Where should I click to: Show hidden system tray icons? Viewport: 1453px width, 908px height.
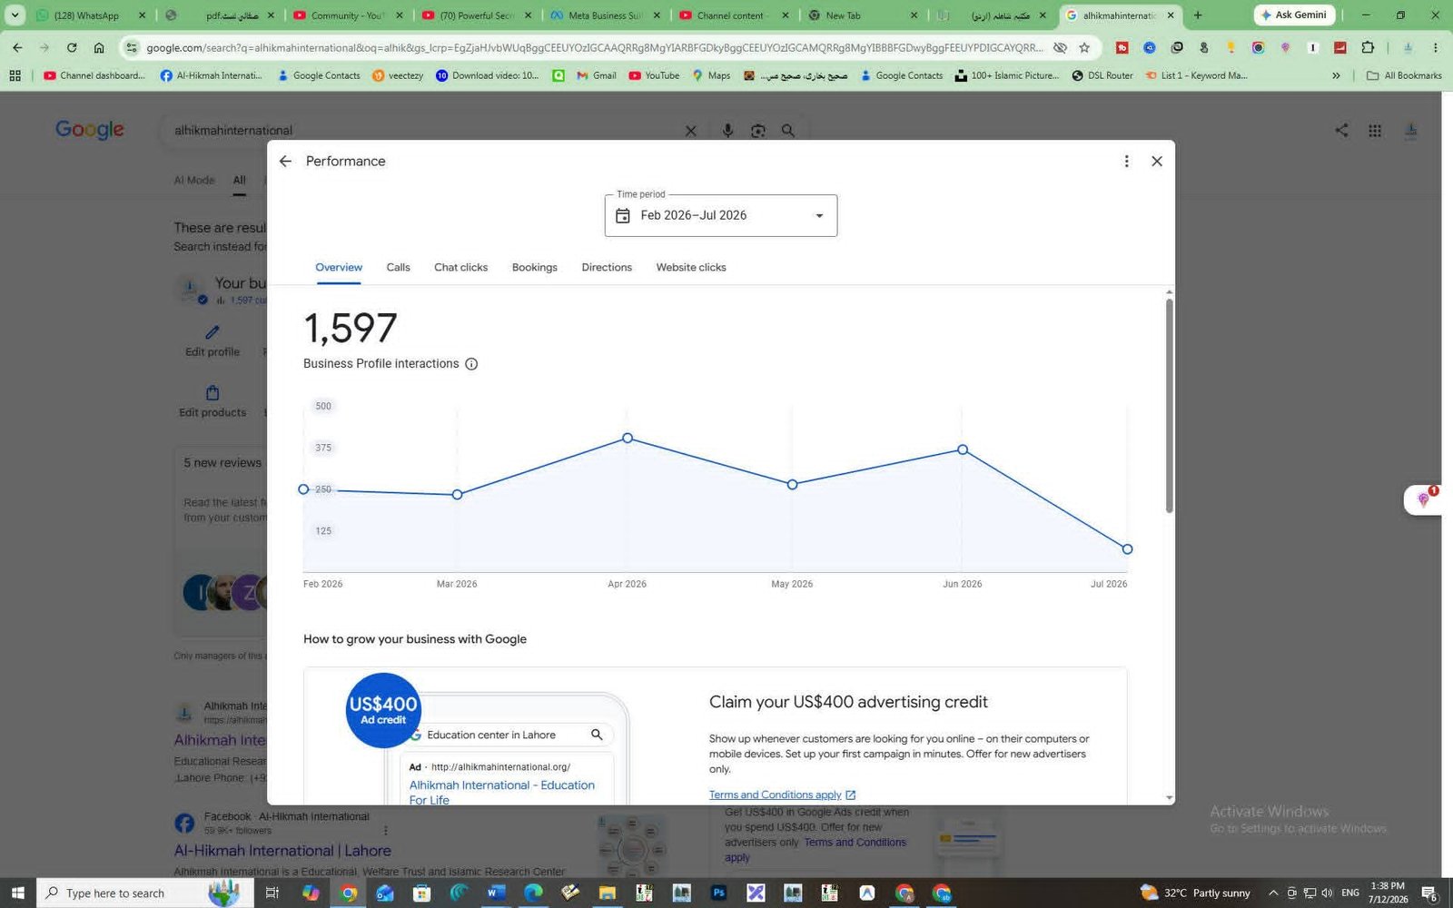pos(1273,893)
